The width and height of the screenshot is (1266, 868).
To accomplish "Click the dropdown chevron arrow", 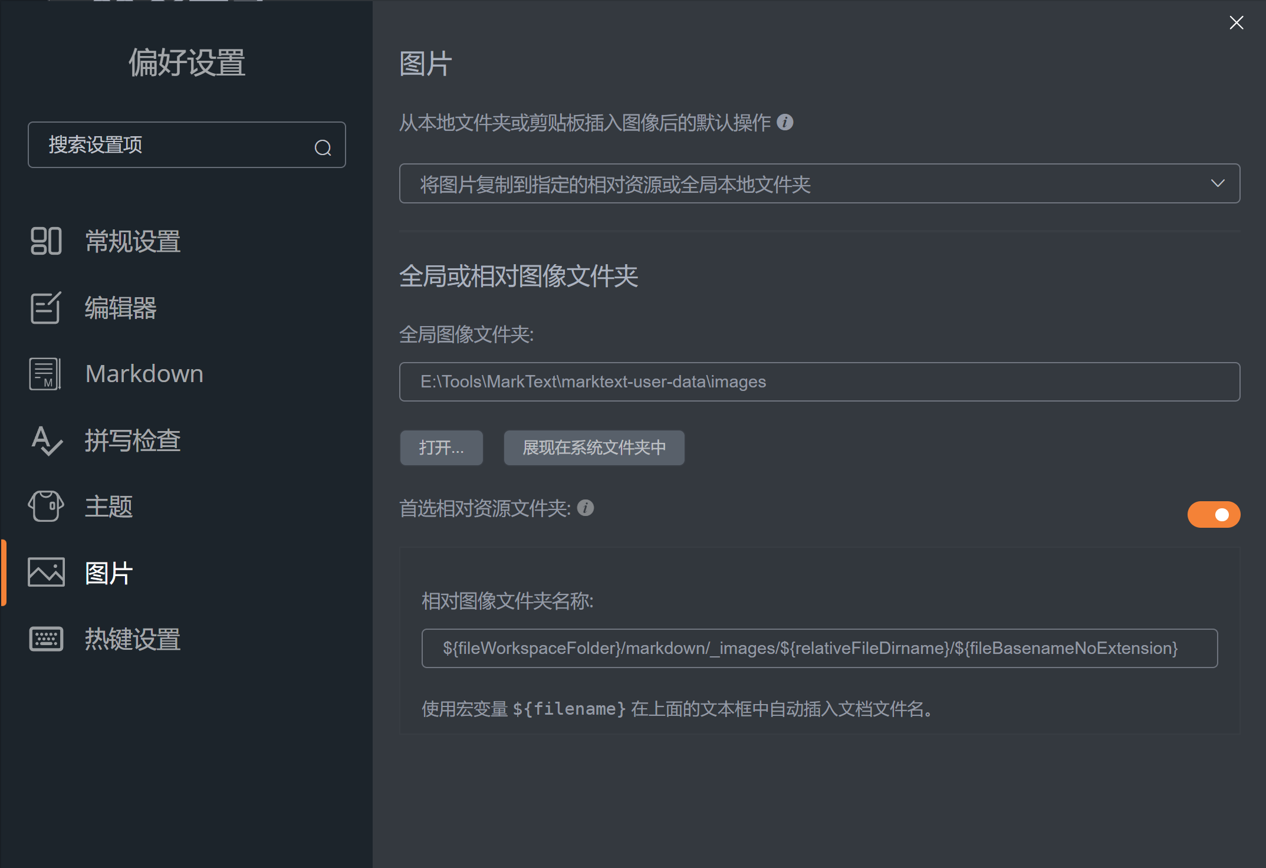I will [1218, 183].
